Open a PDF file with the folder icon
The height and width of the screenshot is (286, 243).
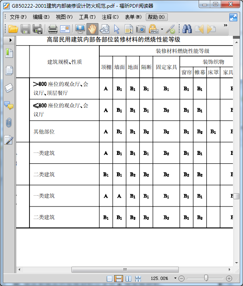click(x=13, y=29)
